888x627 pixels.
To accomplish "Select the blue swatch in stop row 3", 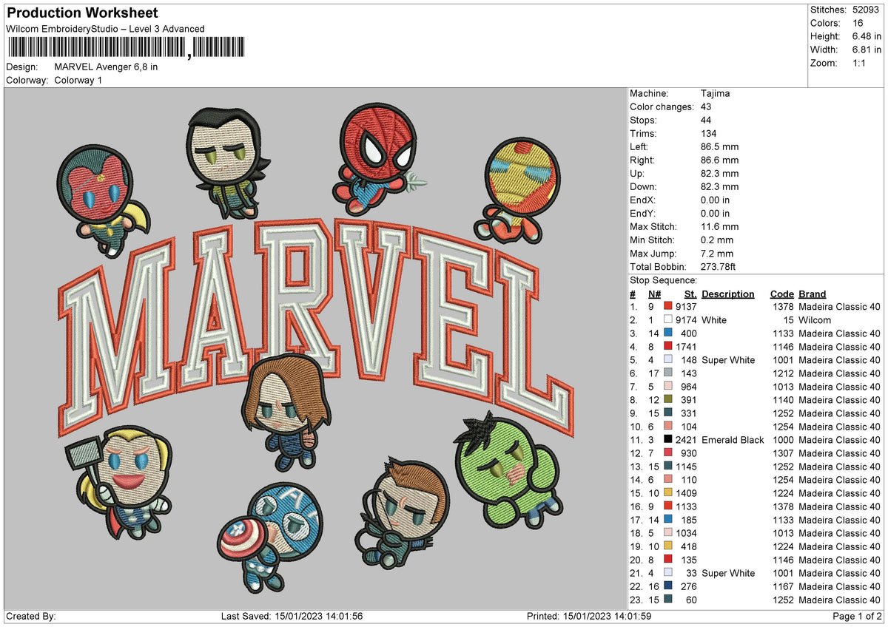I will coord(667,333).
